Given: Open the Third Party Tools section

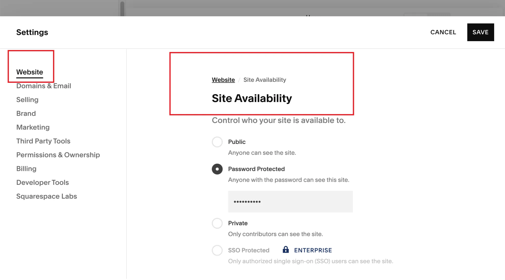Looking at the screenshot, I should click(x=43, y=141).
